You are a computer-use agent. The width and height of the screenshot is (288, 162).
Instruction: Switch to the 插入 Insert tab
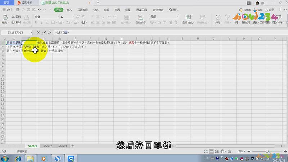69,10
